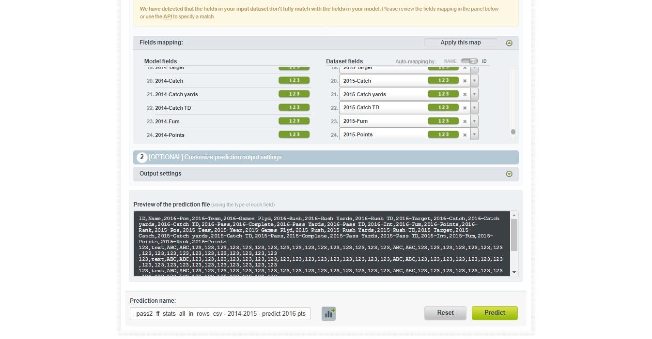Click the Dataset fields column heading
Viewport: 652px width, 339px height.
pos(344,61)
